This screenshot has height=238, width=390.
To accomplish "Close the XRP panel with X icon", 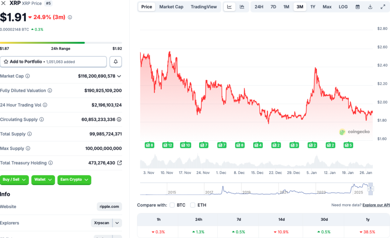I will [x=4, y=3].
